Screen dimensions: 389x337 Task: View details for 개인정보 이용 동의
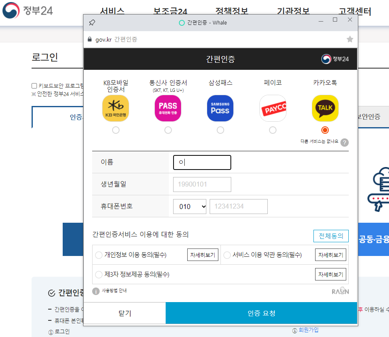pos(203,255)
